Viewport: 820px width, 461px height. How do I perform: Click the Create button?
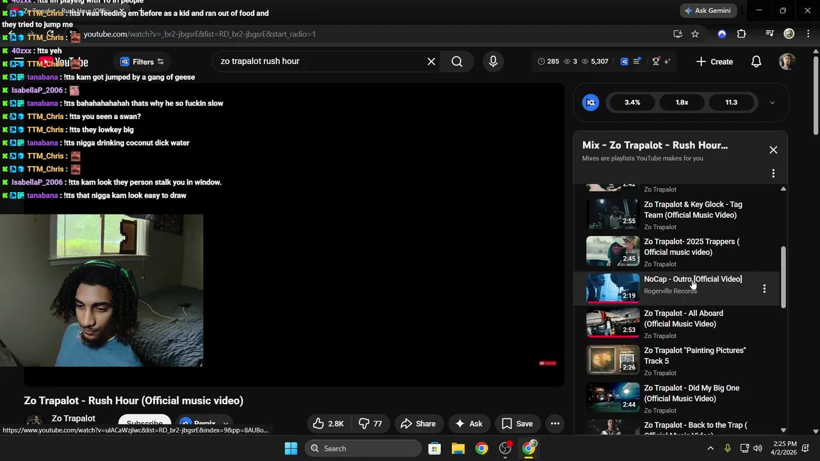(x=714, y=61)
